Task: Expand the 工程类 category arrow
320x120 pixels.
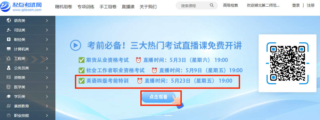Action: point(47,59)
